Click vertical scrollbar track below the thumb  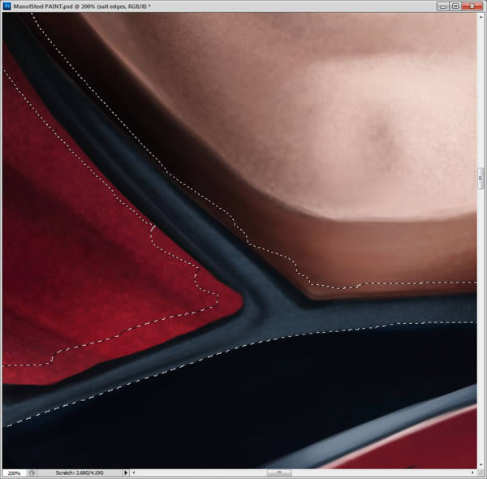481,325
